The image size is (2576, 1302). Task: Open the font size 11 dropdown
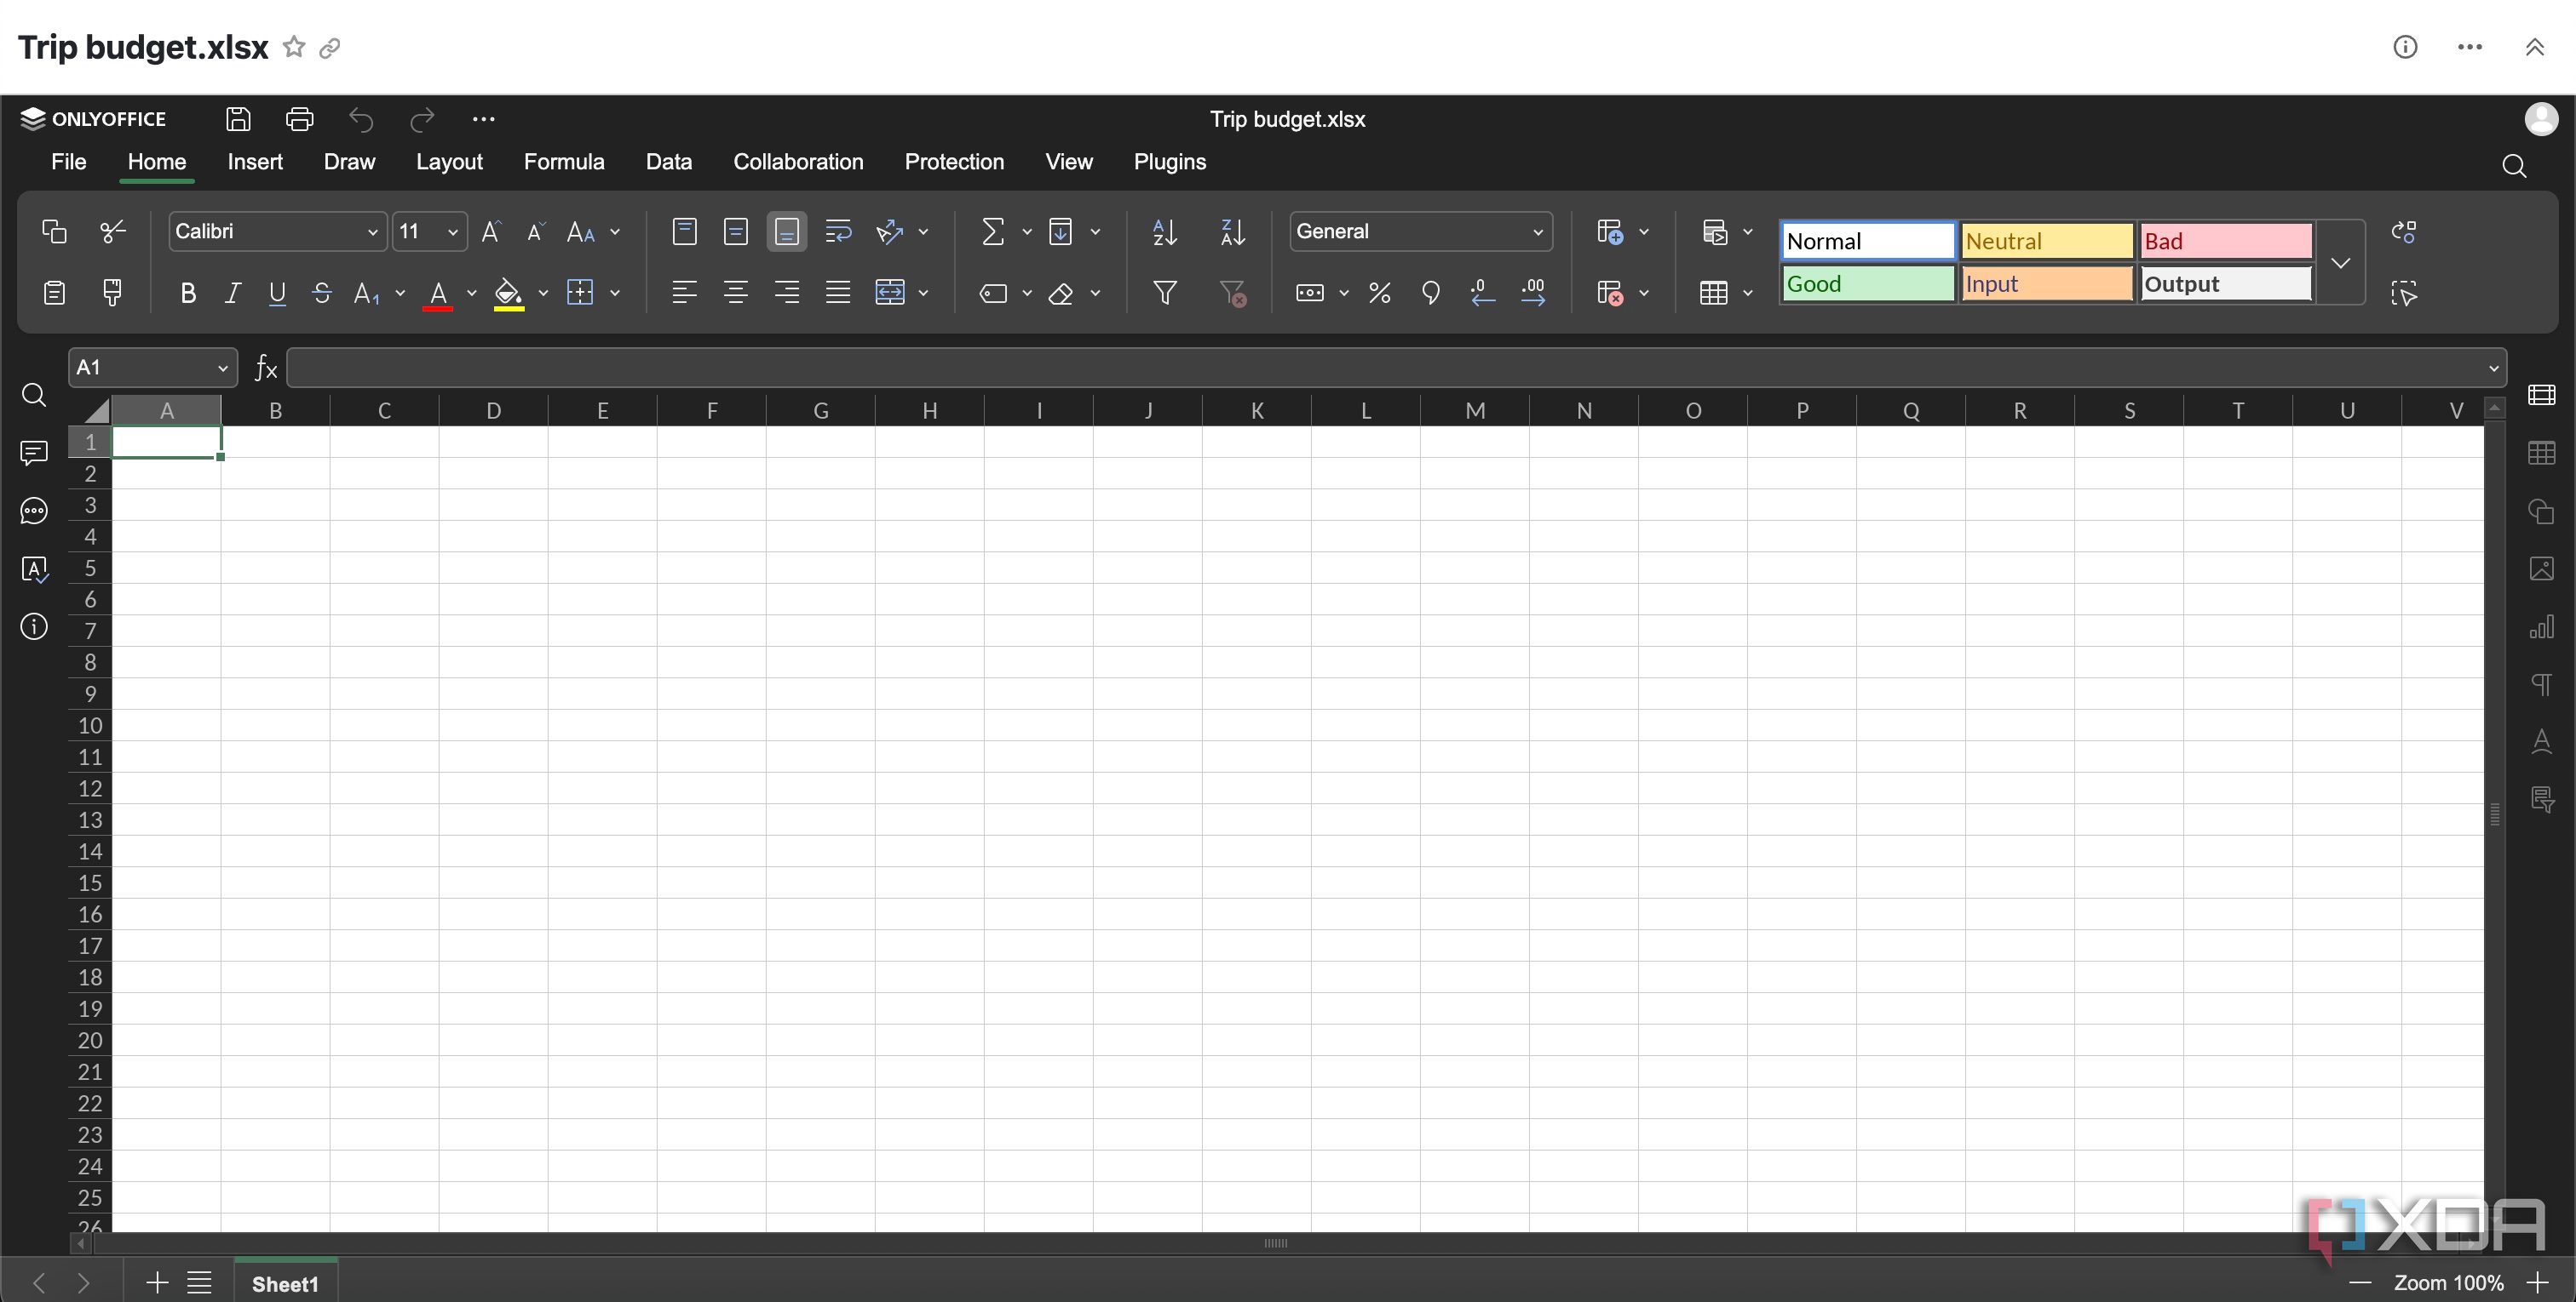tap(453, 231)
